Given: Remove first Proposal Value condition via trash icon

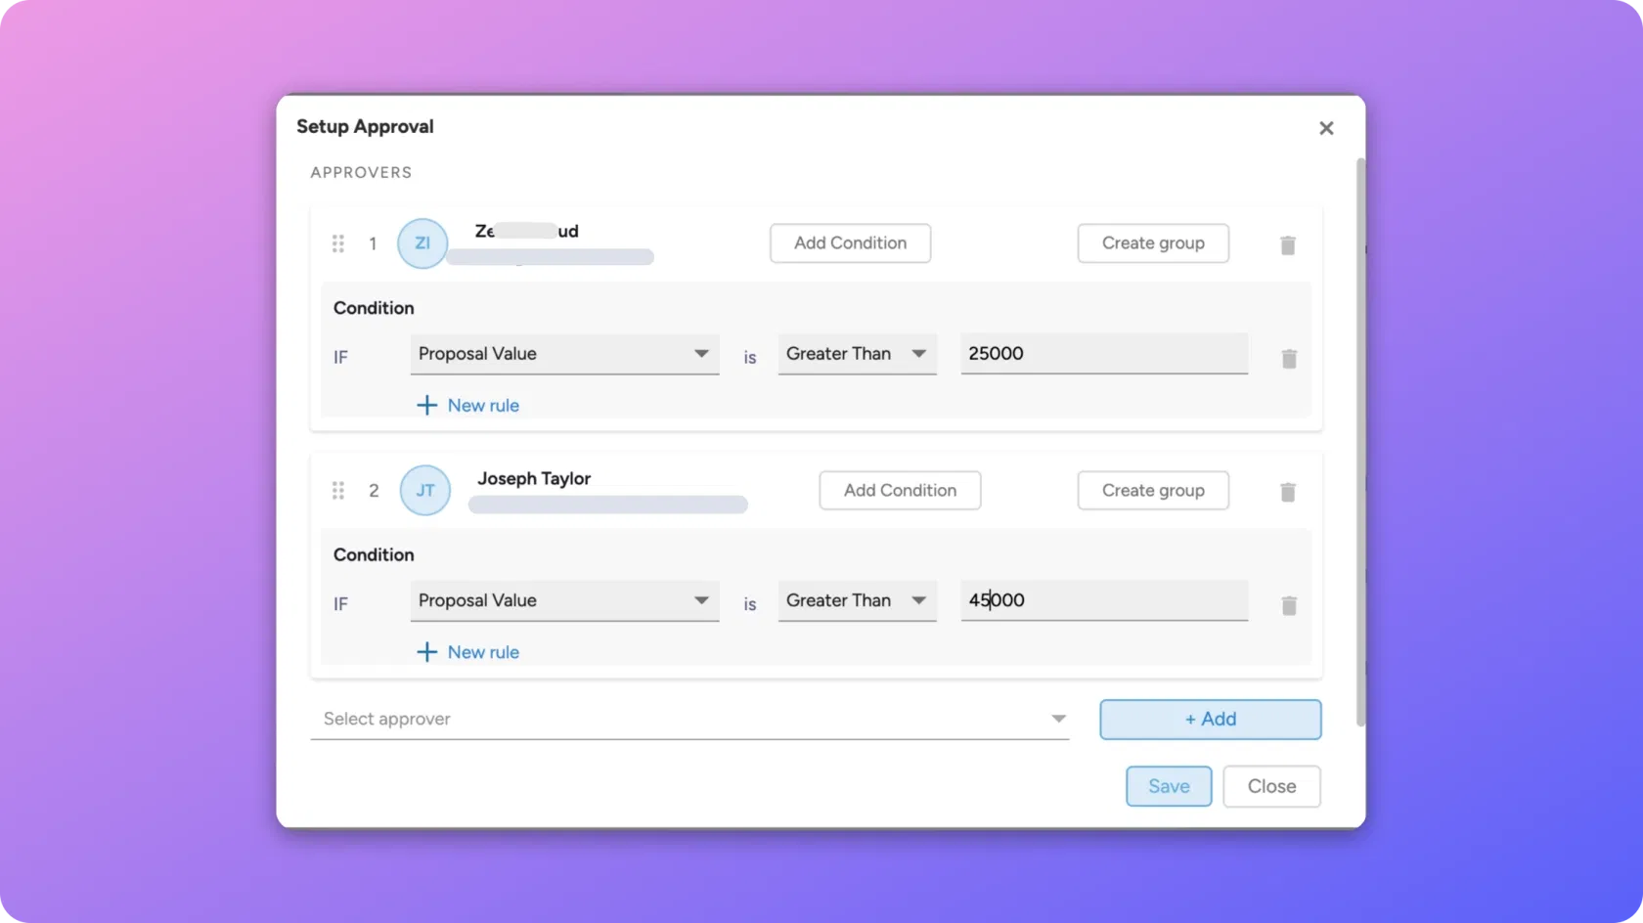Looking at the screenshot, I should [x=1288, y=359].
